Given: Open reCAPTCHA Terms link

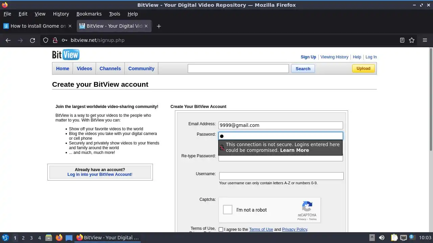Looking at the screenshot, I should (313, 219).
